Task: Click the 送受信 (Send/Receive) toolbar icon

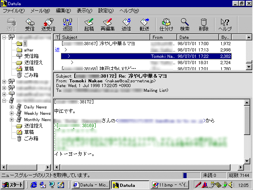Action: coord(48,25)
